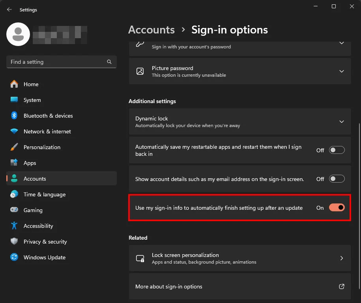This screenshot has width=361, height=303.
Task: Click the Windows Update refresh icon
Action: [x=14, y=257]
